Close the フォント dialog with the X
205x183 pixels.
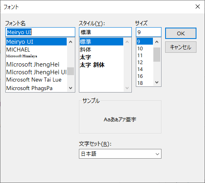pos(198,6)
